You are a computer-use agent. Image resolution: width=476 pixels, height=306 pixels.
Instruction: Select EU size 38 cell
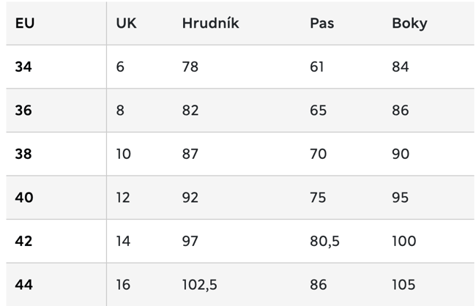pyautogui.click(x=24, y=154)
